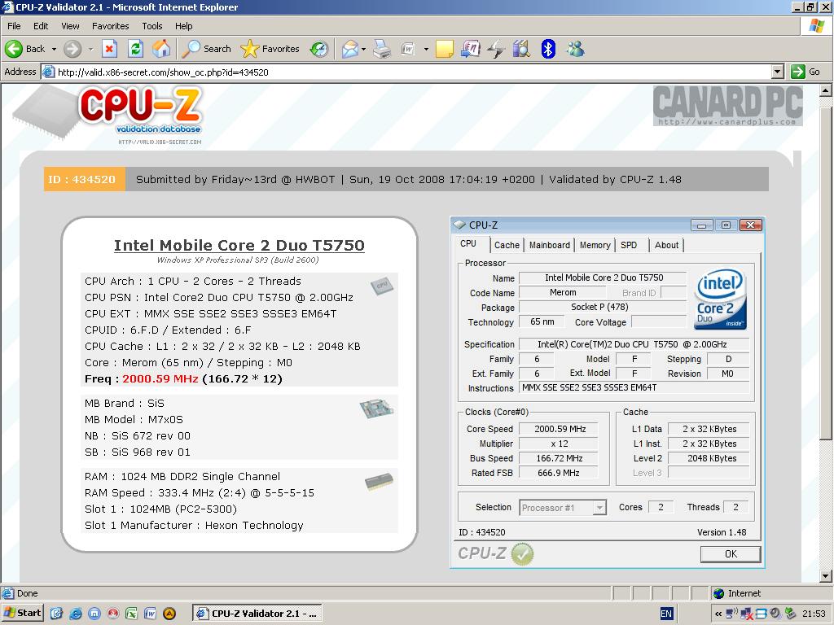This screenshot has height=625, width=834.
Task: Click CPU-Z Validator taskbar button
Action: 257,614
